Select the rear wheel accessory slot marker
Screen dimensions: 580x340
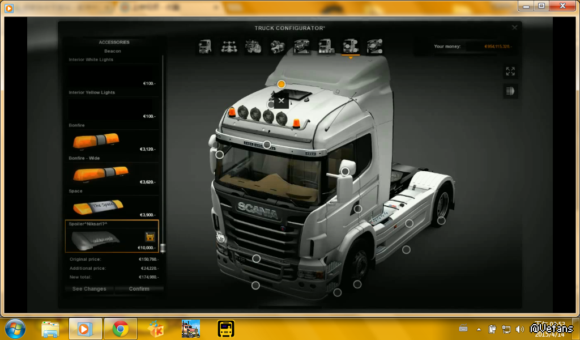[x=441, y=220]
